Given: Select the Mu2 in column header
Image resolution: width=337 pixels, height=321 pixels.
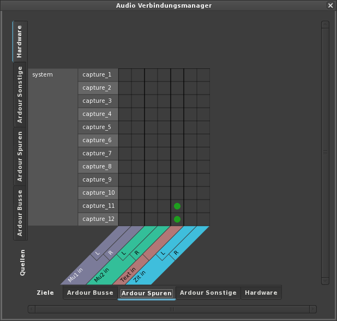Looking at the screenshot, I should pos(101,275).
